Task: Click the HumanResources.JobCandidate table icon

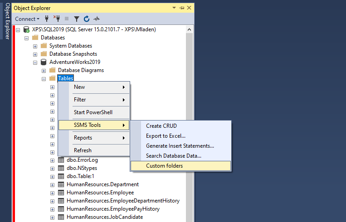Action: [61, 217]
